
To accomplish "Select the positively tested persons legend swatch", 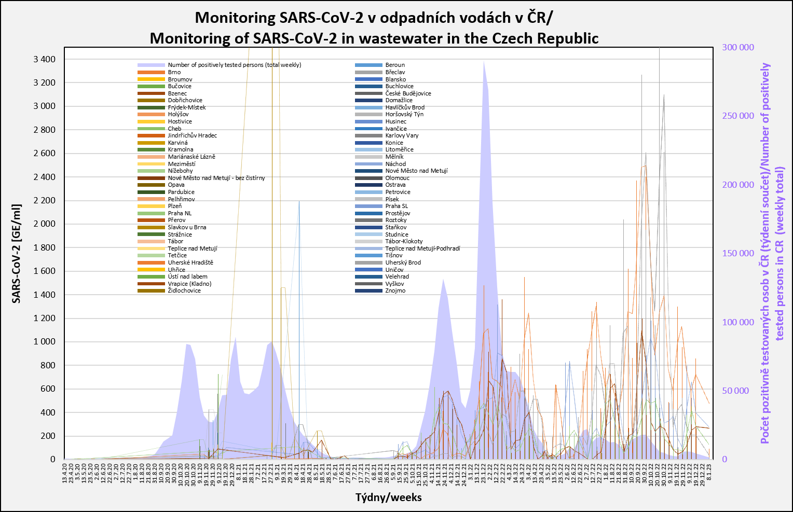I will [151, 65].
